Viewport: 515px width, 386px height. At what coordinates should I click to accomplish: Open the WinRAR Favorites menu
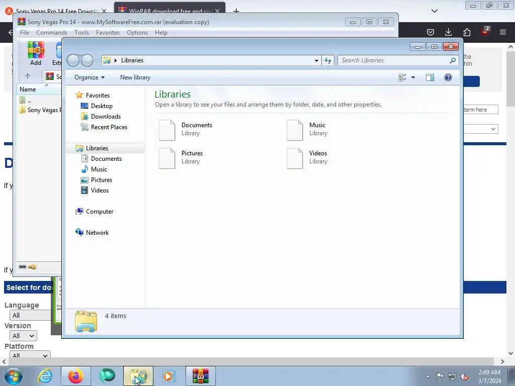click(x=108, y=33)
